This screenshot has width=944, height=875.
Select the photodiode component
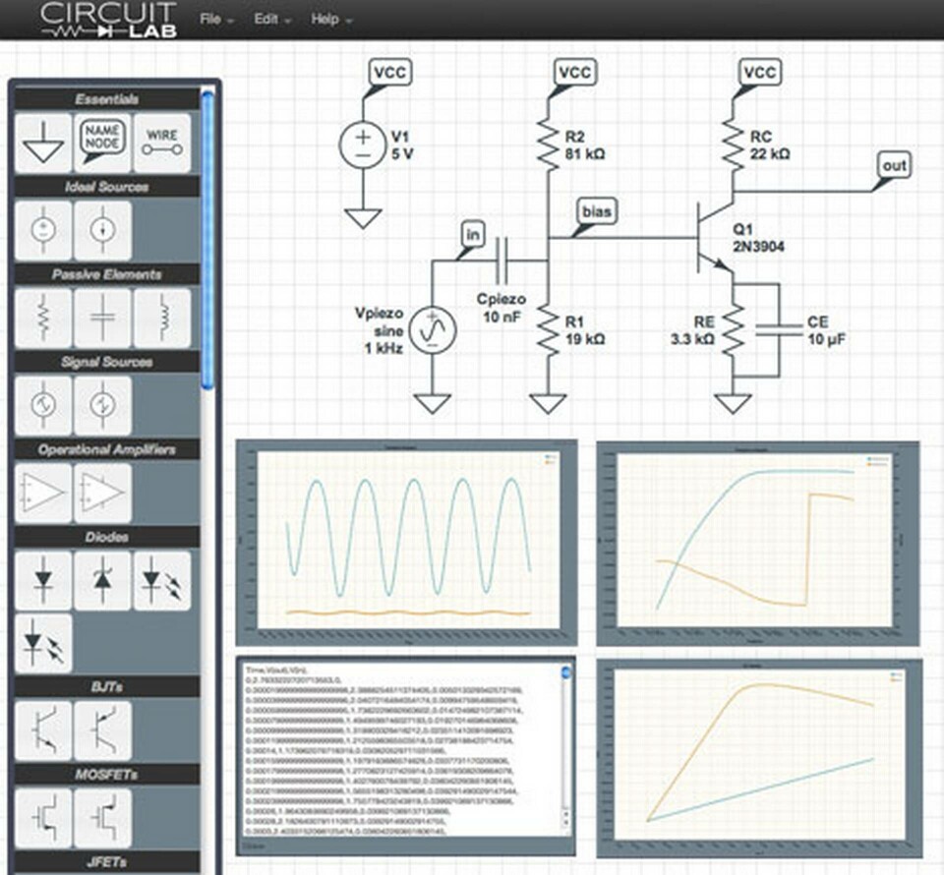coord(43,643)
